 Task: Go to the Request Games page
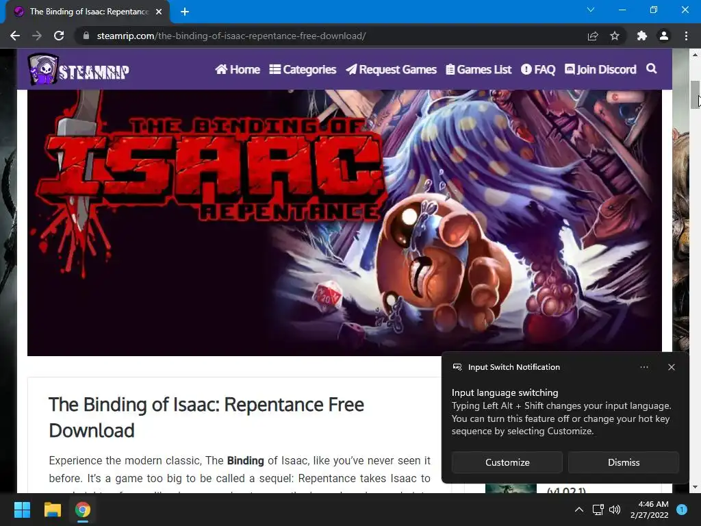(x=391, y=69)
